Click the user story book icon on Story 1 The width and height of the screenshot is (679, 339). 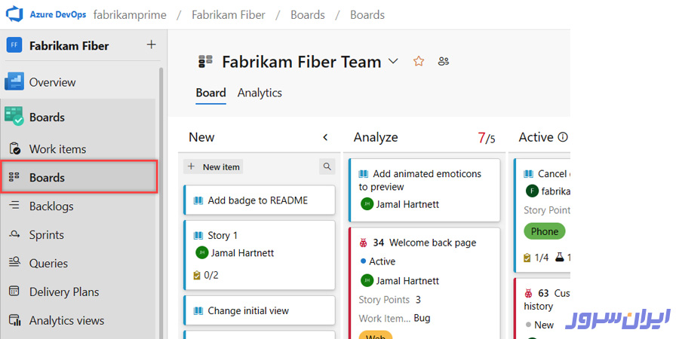198,236
